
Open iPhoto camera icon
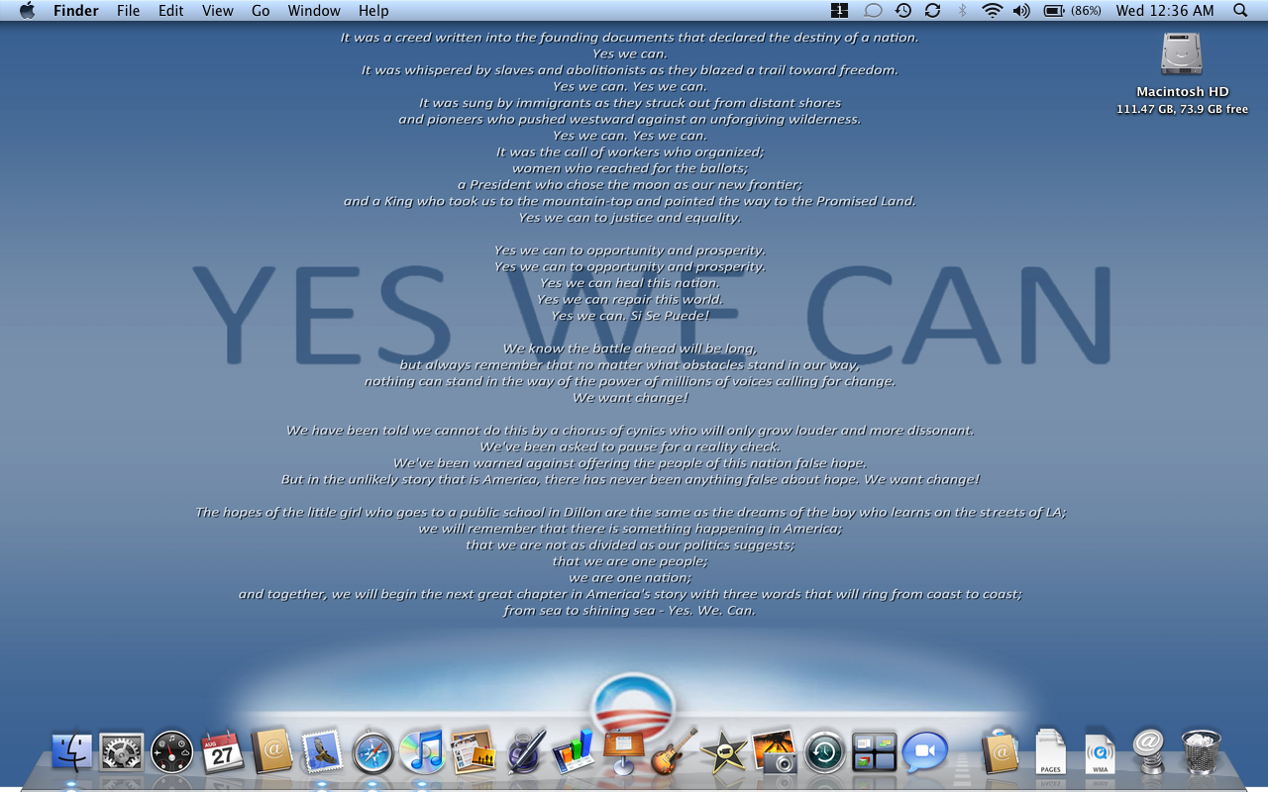pos(774,752)
